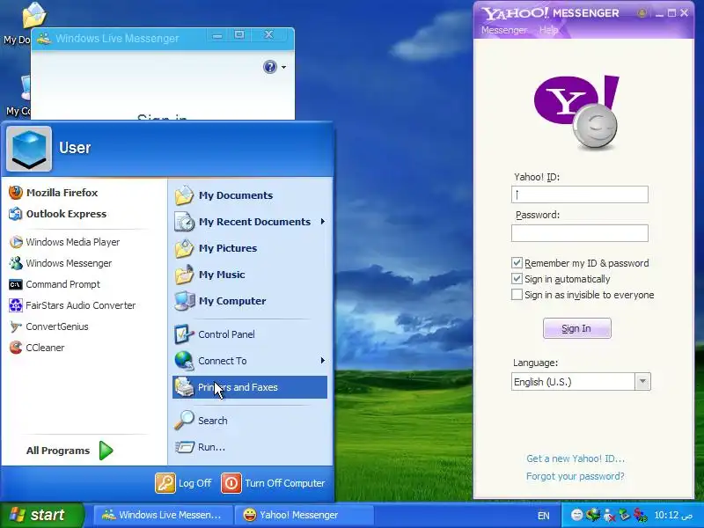Click into the Password field
Screen dimensions: 704x528
tap(580, 233)
